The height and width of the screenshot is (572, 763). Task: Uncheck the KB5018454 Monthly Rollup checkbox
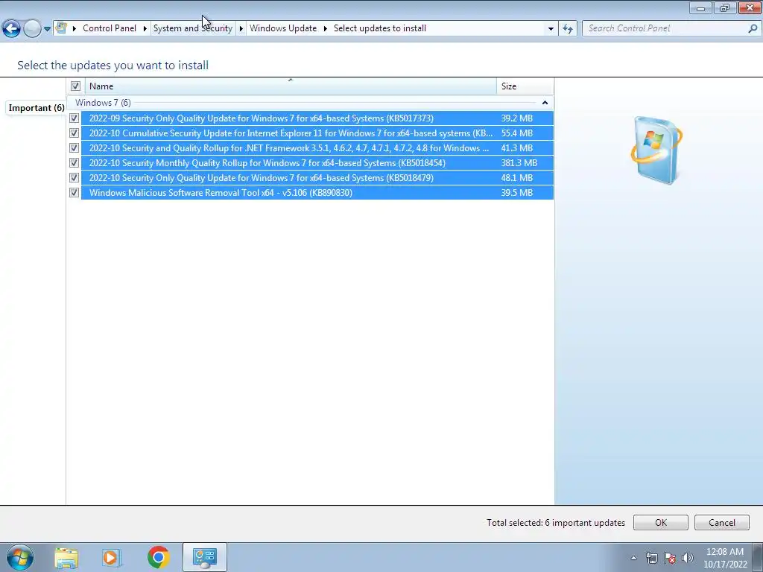pos(74,163)
